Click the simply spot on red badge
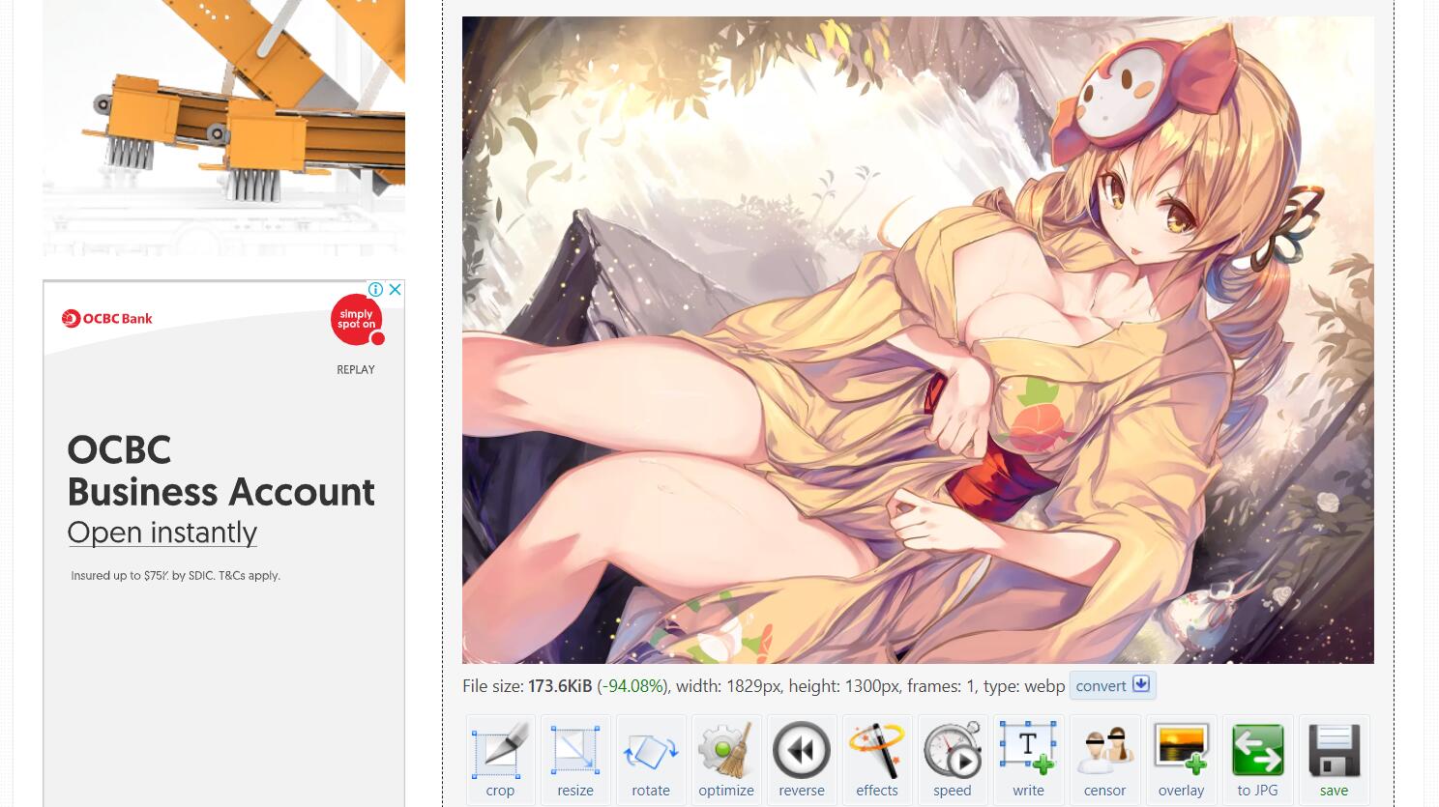The width and height of the screenshot is (1439, 807). click(x=357, y=319)
